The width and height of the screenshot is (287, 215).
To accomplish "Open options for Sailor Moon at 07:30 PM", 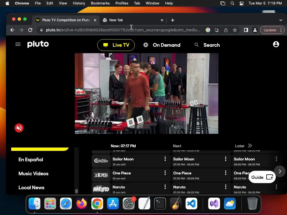I will tap(226, 159).
